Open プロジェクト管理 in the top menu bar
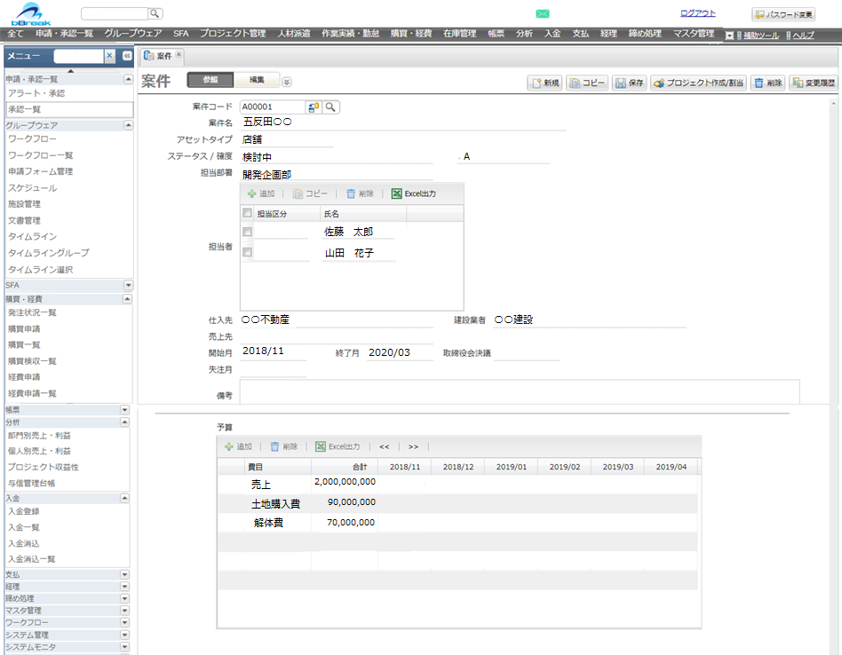The width and height of the screenshot is (842, 655). pos(233,34)
